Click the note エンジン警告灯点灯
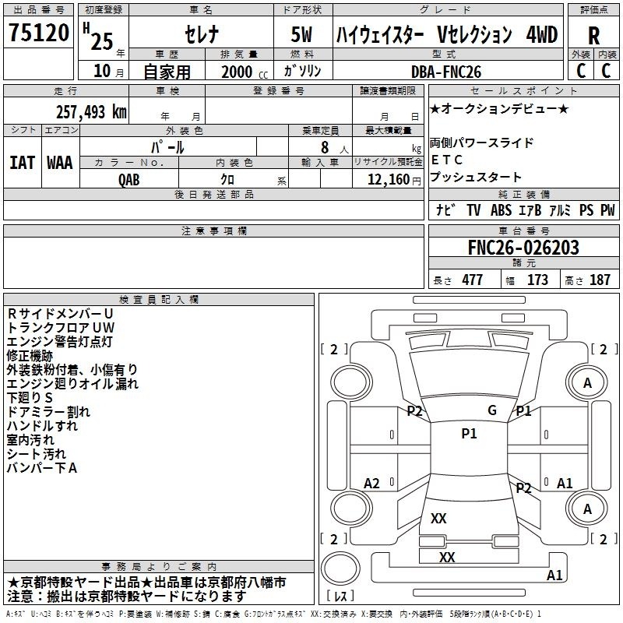Image resolution: width=623 pixels, height=623 pixels. pyautogui.click(x=60, y=342)
